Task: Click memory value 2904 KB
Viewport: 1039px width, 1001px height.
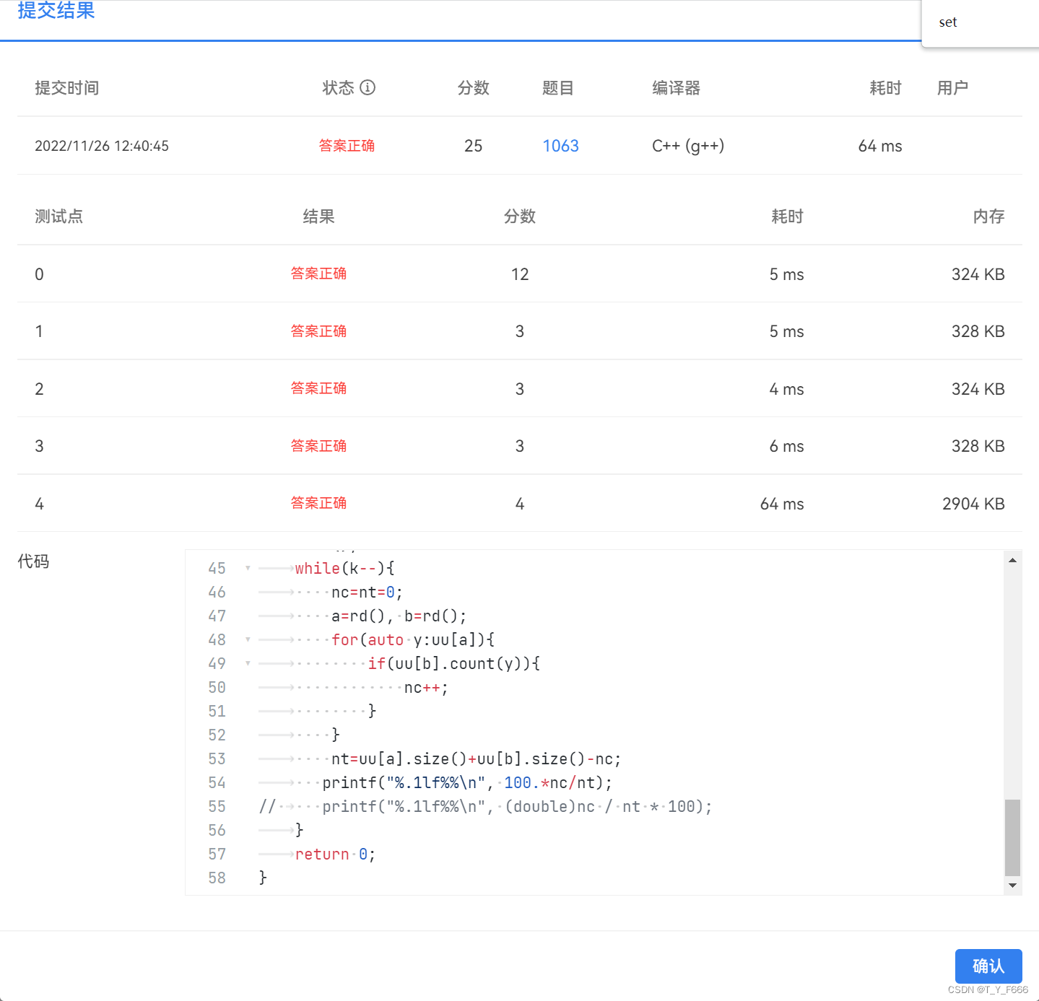Action: [x=973, y=504]
